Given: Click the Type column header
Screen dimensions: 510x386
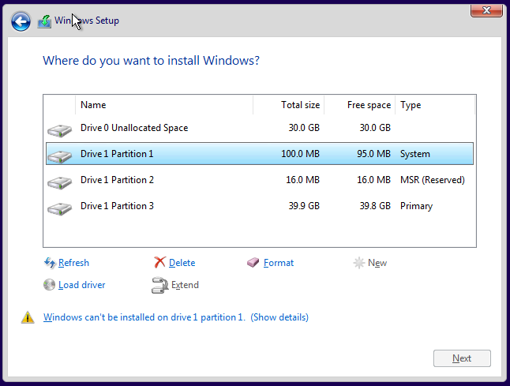Looking at the screenshot, I should (x=435, y=105).
